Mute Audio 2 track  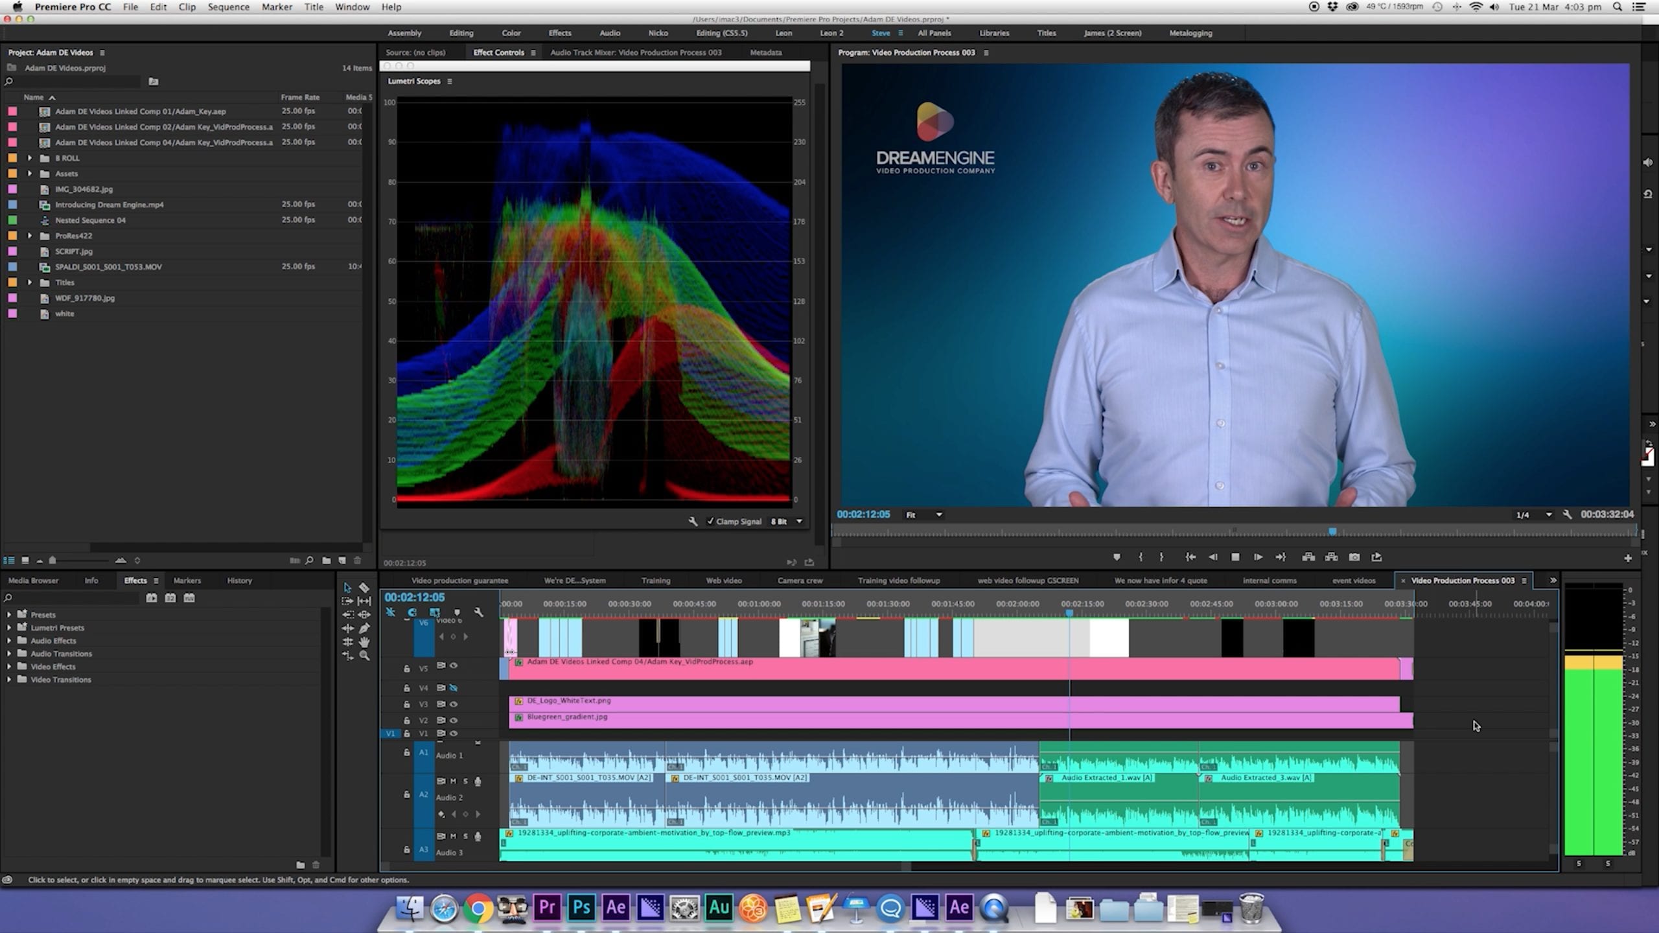coord(454,781)
